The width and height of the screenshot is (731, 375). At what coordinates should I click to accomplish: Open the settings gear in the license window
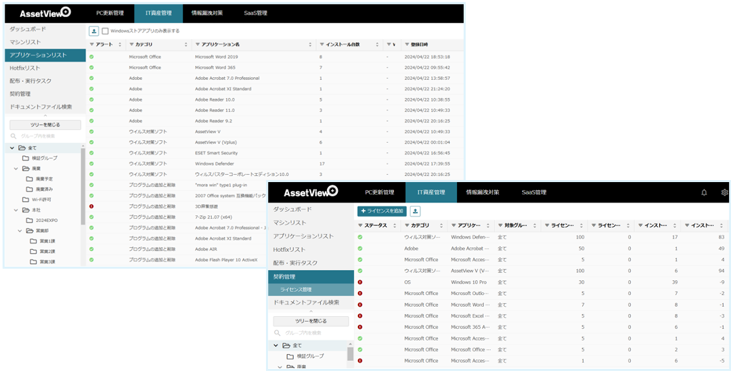click(x=724, y=192)
